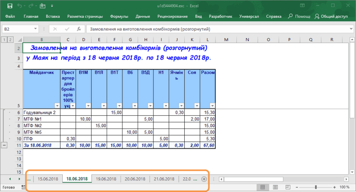Switch to Page Layout view icon
Viewport: 356px width, 192px height.
(x=275, y=188)
